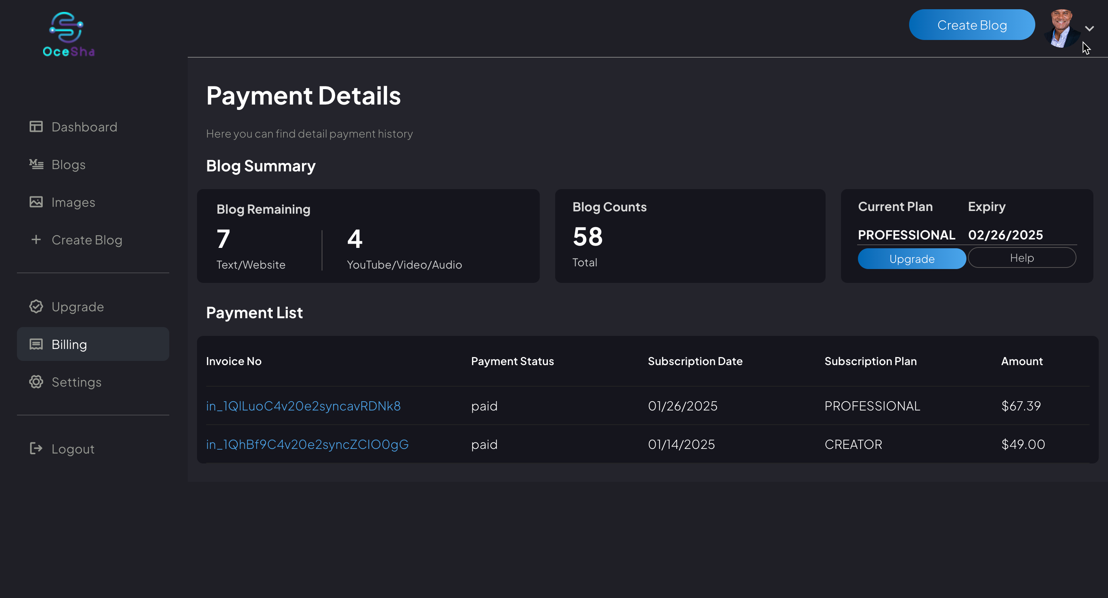
Task: Expand the user menu chevron
Action: 1089,29
